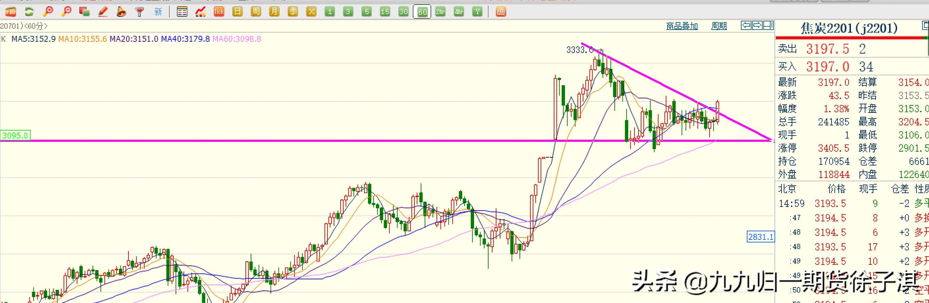This screenshot has width=929, height=303.
Task: Click the trend chart icon
Action: [x=201, y=12]
